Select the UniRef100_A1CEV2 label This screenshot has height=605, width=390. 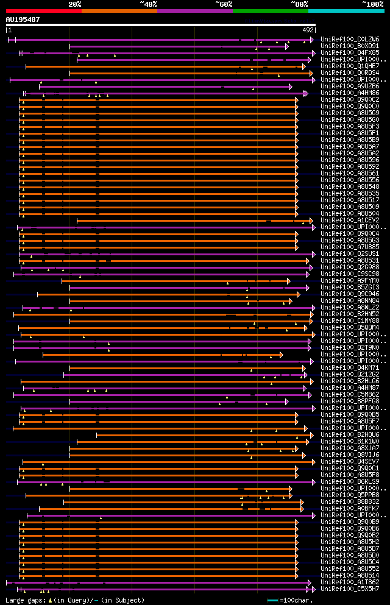350,221
